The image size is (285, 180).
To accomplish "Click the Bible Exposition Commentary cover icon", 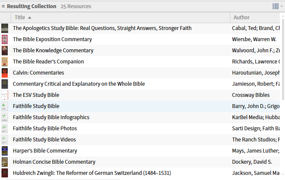I will click(x=5, y=39).
